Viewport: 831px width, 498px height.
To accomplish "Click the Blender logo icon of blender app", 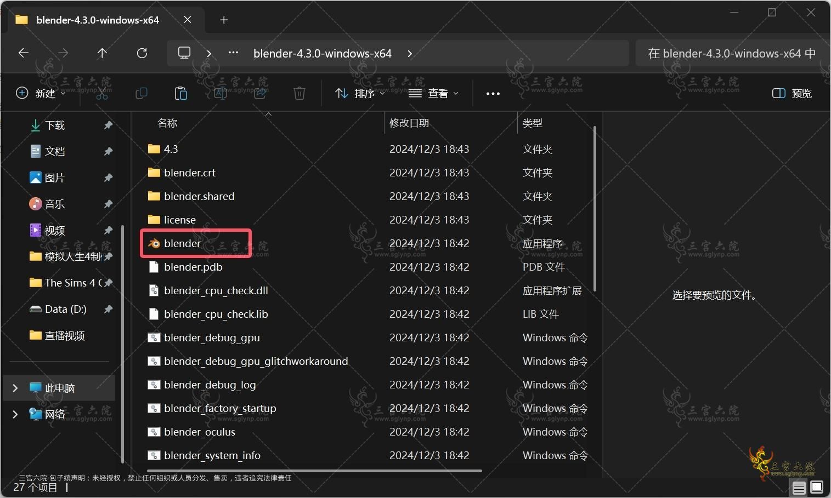I will coord(154,243).
